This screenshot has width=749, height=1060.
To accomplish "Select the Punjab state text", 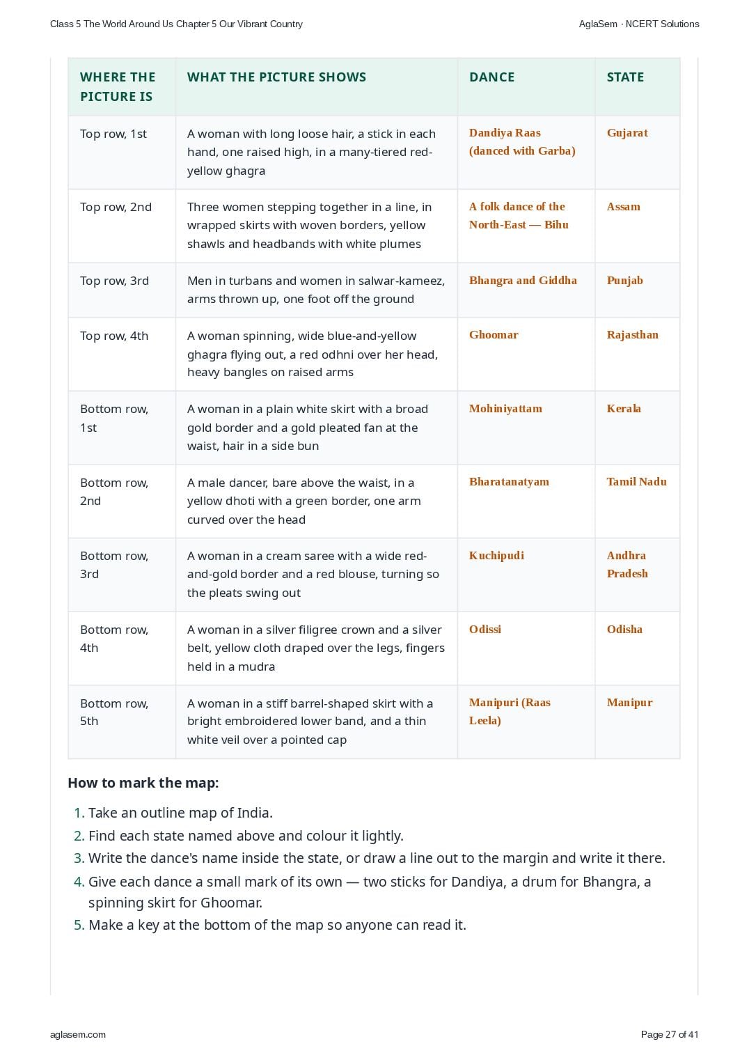I will (624, 280).
